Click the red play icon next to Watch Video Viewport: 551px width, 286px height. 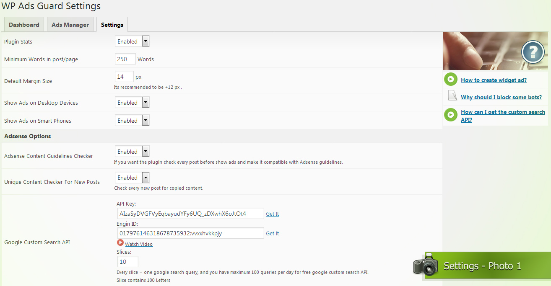tap(120, 243)
